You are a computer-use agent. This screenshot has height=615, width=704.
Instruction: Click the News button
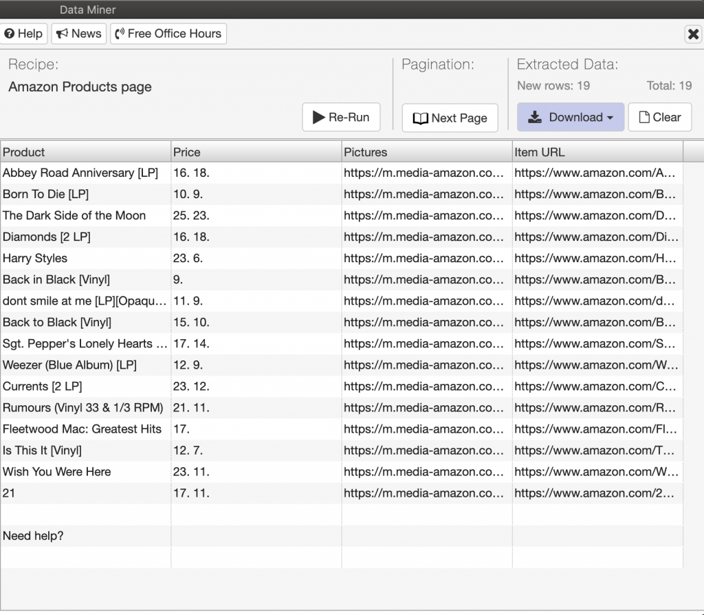pos(78,33)
